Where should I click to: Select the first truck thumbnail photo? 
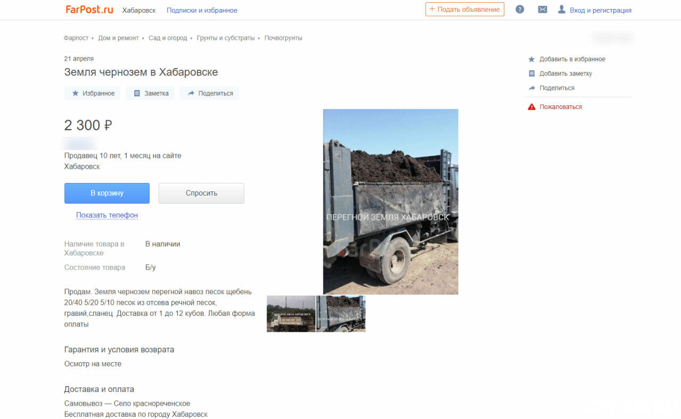[x=291, y=314]
